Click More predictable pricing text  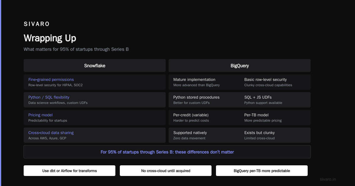click(263, 120)
